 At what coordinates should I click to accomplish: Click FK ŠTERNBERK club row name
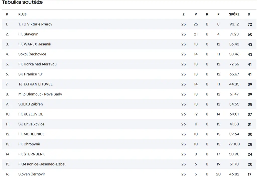[32, 154]
